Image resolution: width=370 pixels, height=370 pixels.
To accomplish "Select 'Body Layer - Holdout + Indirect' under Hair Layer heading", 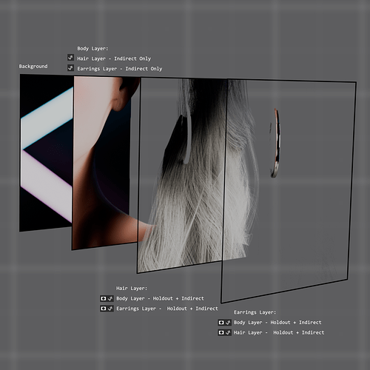I will 160,298.
